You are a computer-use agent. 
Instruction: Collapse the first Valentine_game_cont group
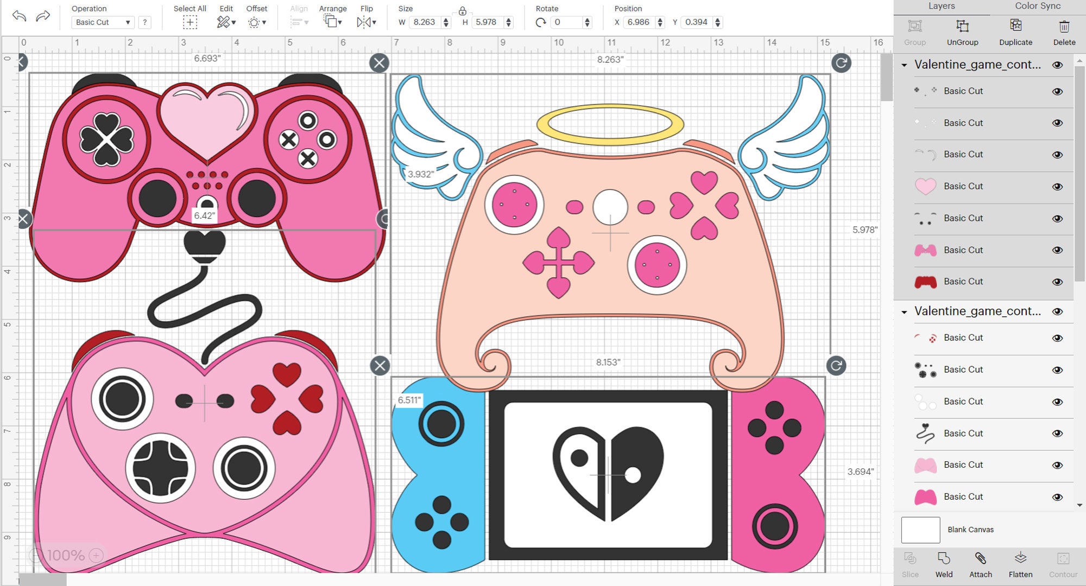point(904,64)
